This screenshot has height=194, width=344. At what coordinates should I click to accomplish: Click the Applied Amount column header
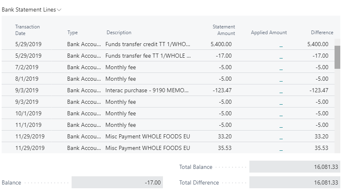coord(269,33)
